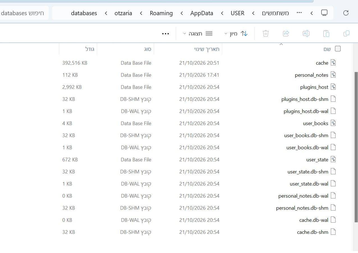Sort by the שם name column header
The width and height of the screenshot is (358, 253).
pyautogui.click(x=327, y=49)
